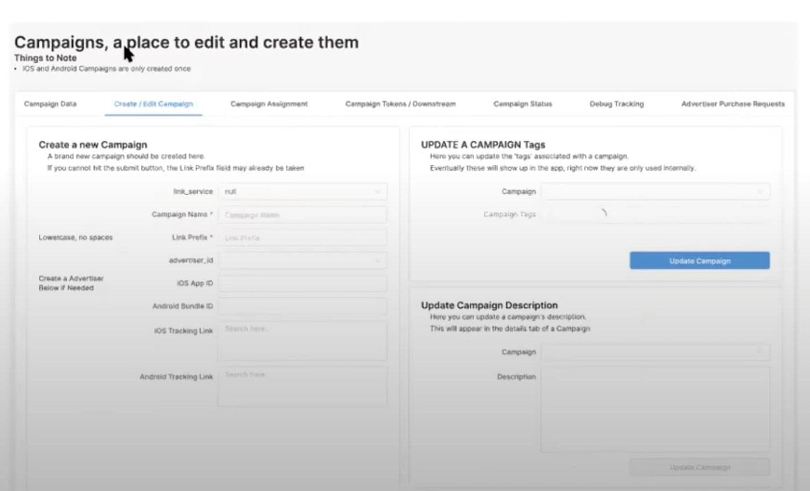Click the Campaign Tags field
This screenshot has height=491, width=810.
[x=655, y=214]
